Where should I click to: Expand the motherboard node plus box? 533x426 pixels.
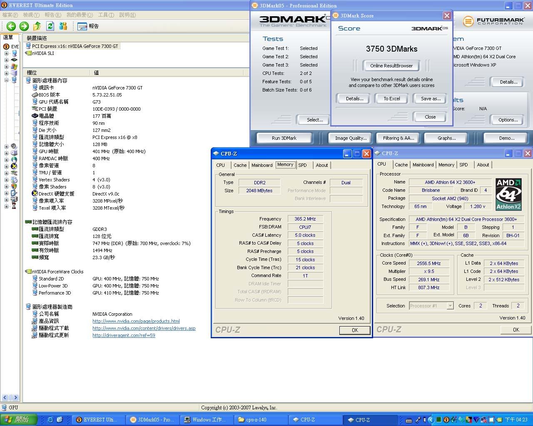[x=6, y=60]
